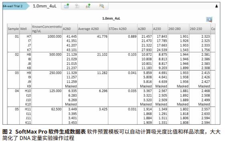Image resolution: width=225 pixels, height=144 pixels.
Task: Collapse the section with the black triangle
Action: click(x=217, y=6)
